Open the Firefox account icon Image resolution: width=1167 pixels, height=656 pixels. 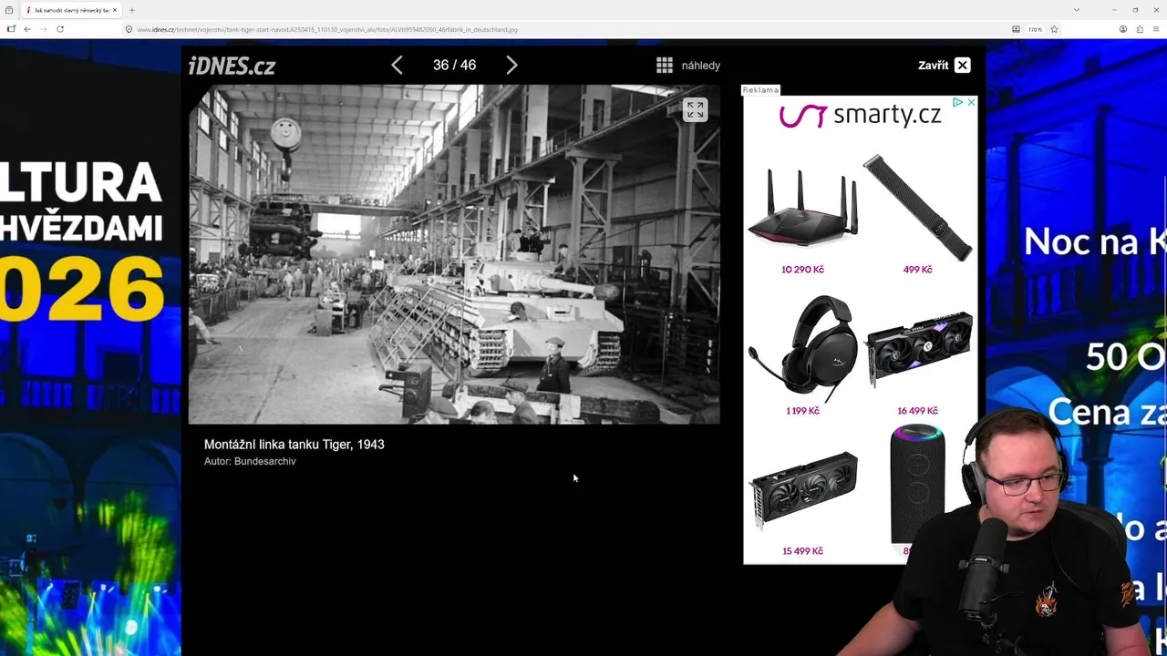point(1123,29)
